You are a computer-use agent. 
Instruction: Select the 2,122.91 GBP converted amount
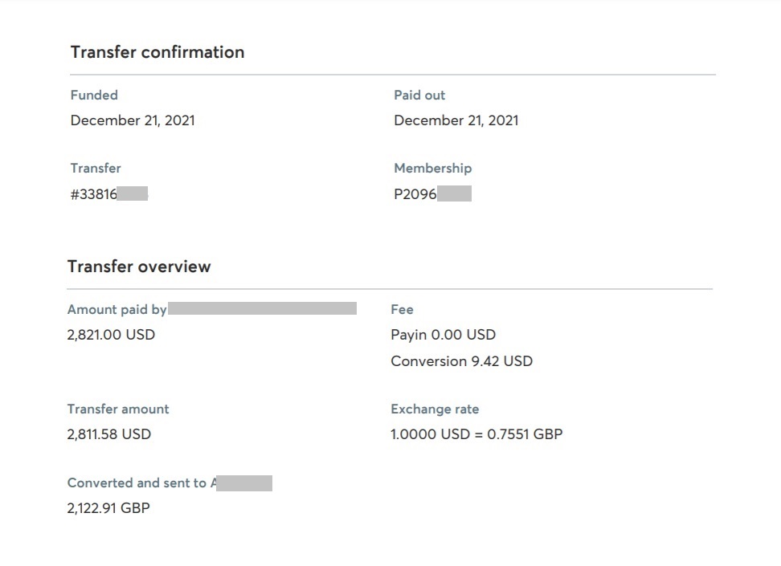(108, 508)
